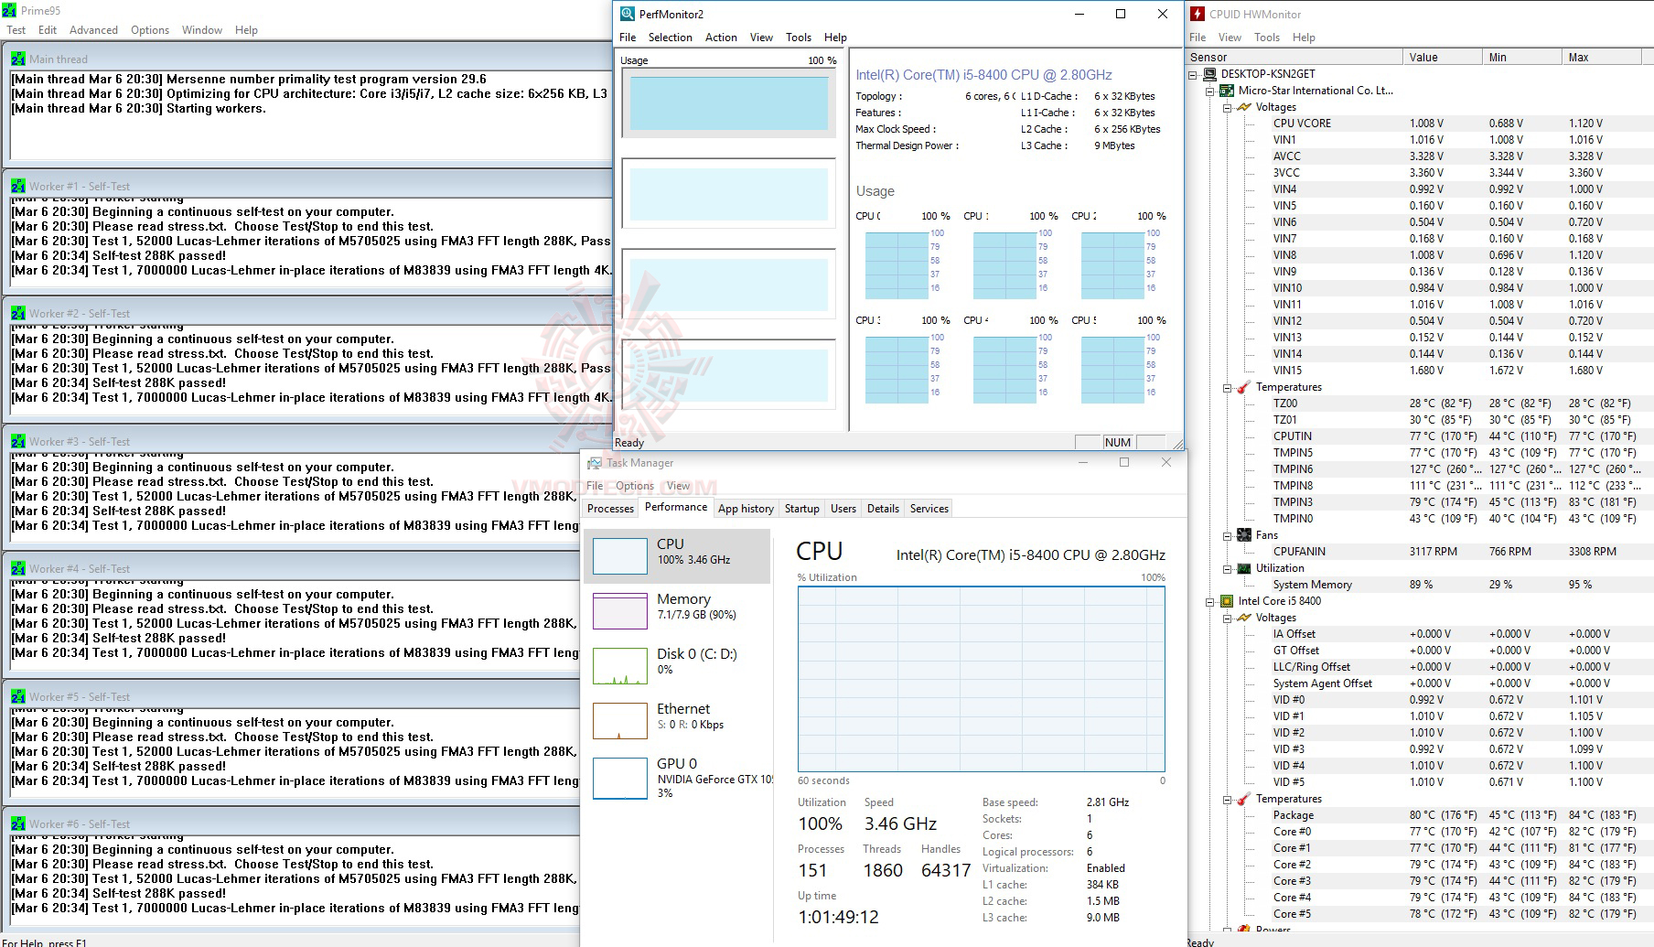Click the Worker #6 Self-Test window icon

pos(18,823)
